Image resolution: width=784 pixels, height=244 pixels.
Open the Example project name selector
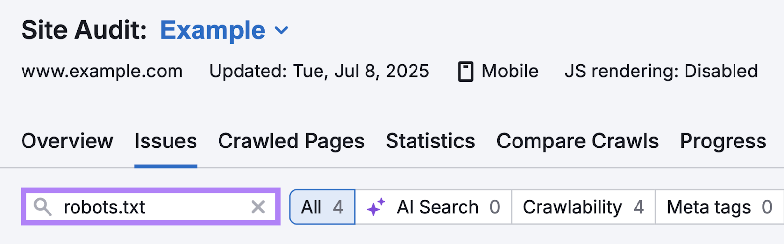(213, 30)
